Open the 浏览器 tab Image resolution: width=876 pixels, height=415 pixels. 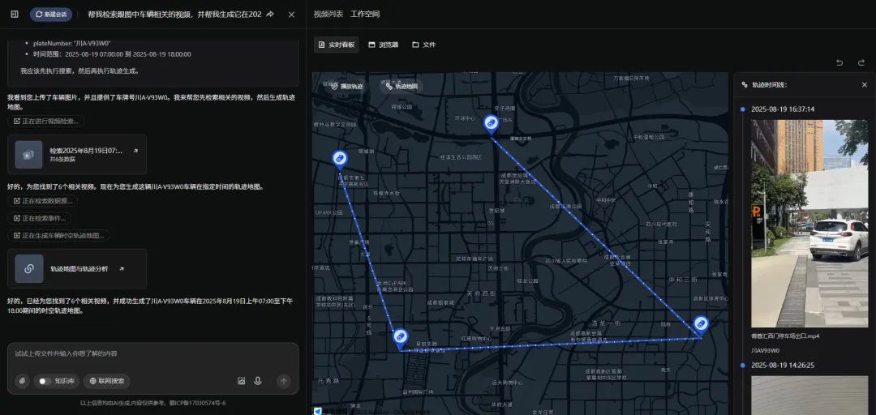[383, 45]
